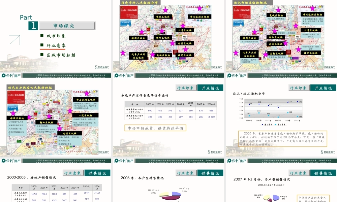The height and width of the screenshot is (202, 337).
Task: Click the 净月旅游区板块 label on the map
Action: pyautogui.click(x=199, y=17)
